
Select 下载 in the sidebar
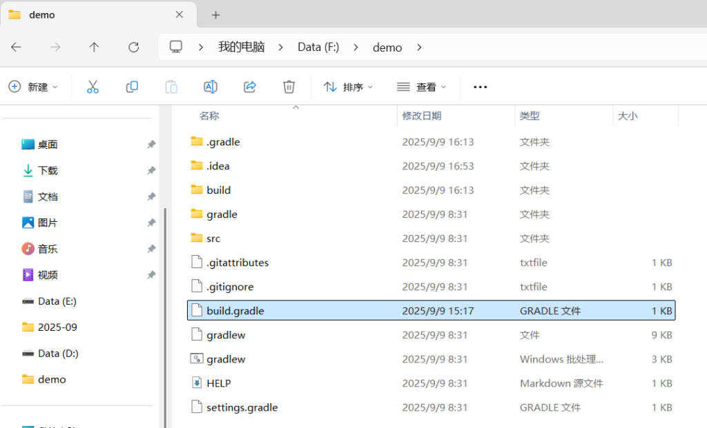[48, 170]
